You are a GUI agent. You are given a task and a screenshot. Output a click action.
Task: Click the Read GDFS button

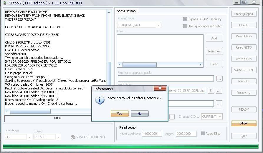244,47
